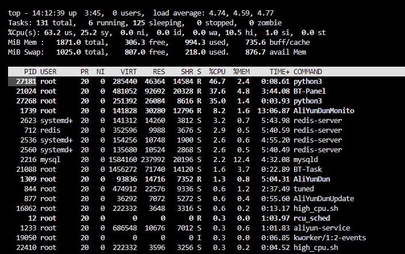405x254 pixels.
Task: Select PID 2560 in the process list
Action: pos(28,150)
